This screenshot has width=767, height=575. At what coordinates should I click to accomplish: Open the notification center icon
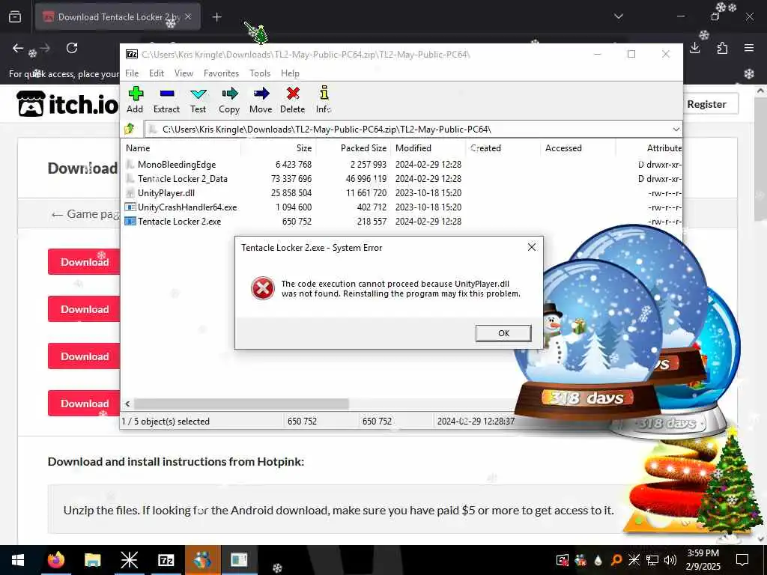tap(742, 560)
